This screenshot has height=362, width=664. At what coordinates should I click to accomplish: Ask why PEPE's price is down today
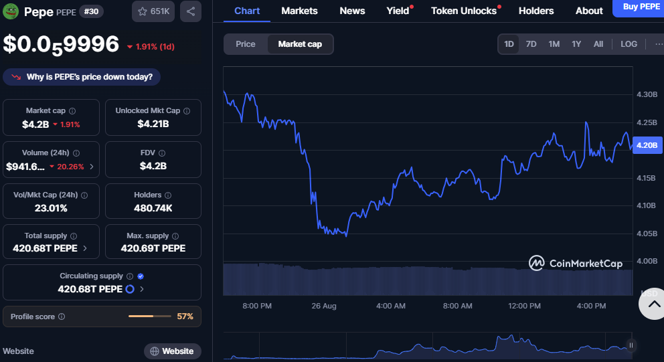pos(82,77)
